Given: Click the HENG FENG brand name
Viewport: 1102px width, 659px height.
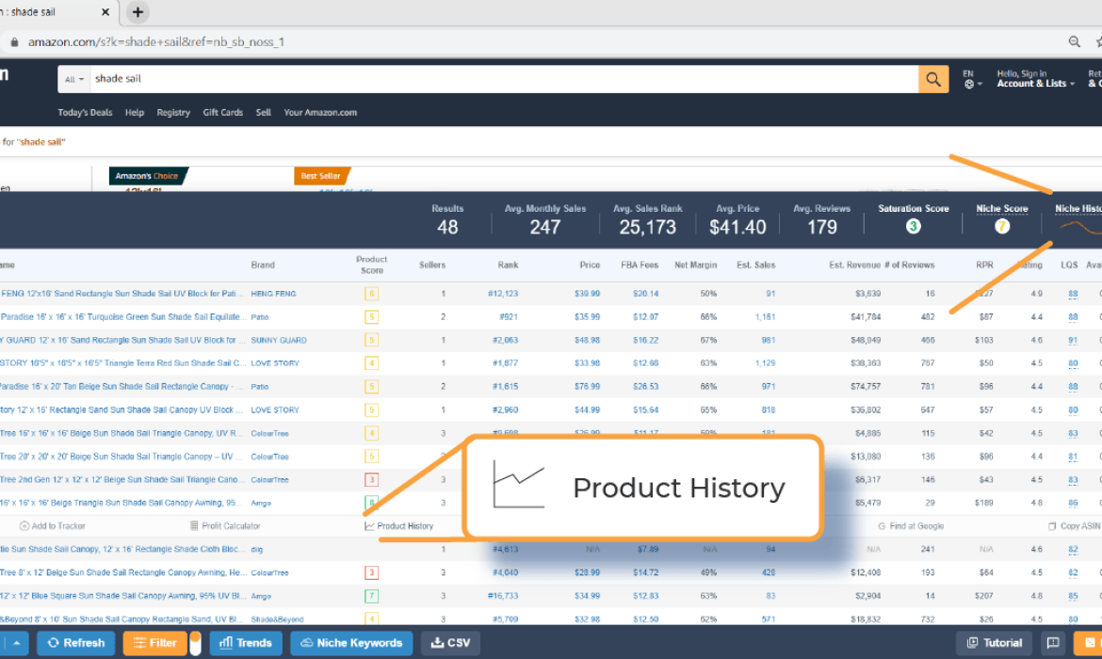Looking at the screenshot, I should tap(273, 294).
